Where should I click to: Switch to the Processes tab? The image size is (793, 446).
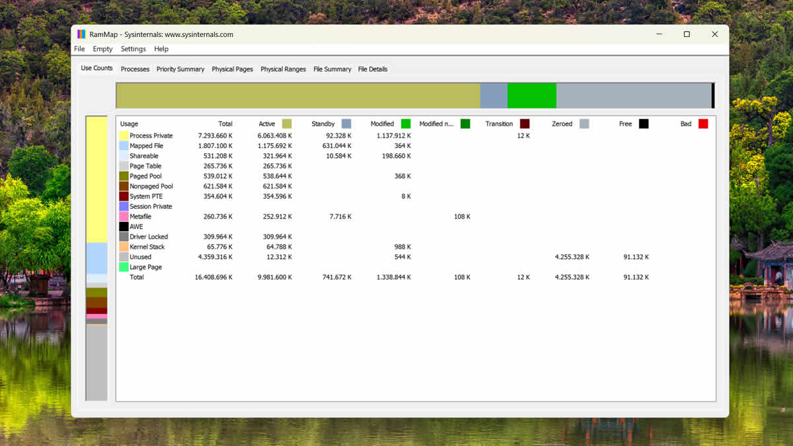click(135, 69)
